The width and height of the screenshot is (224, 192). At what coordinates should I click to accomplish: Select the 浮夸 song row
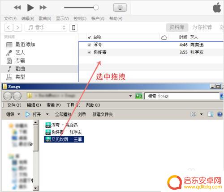point(151,45)
